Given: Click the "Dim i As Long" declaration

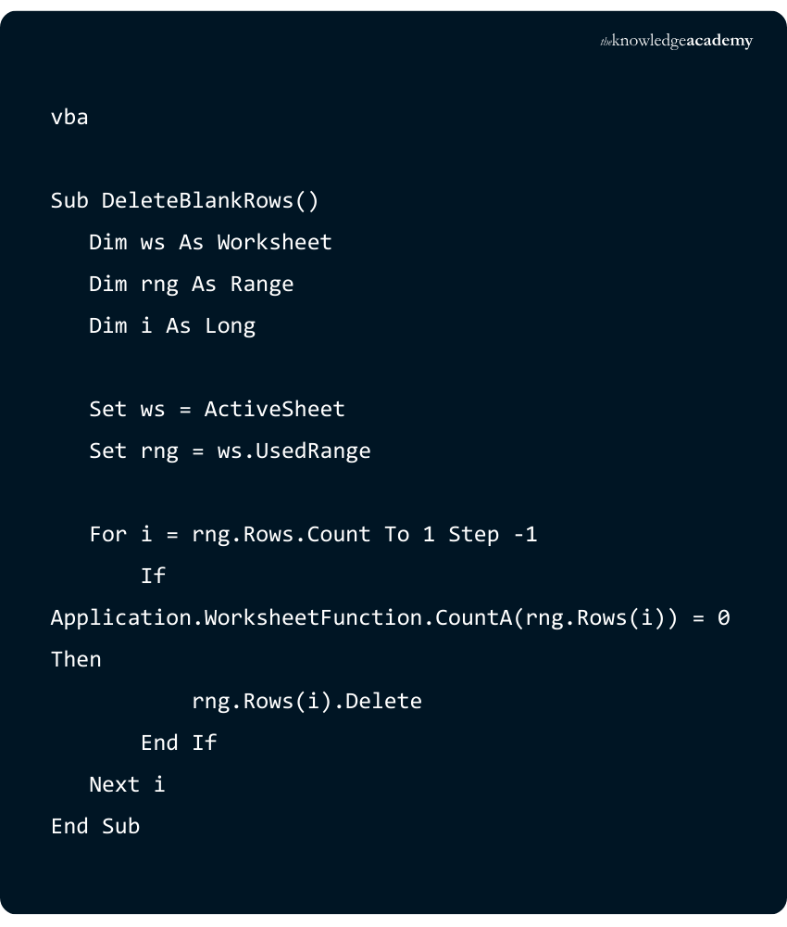Looking at the screenshot, I should click(172, 326).
